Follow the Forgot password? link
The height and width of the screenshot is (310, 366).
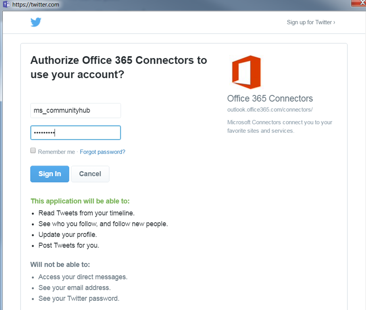point(102,152)
